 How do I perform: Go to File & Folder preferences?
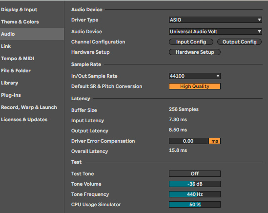(x=32, y=71)
